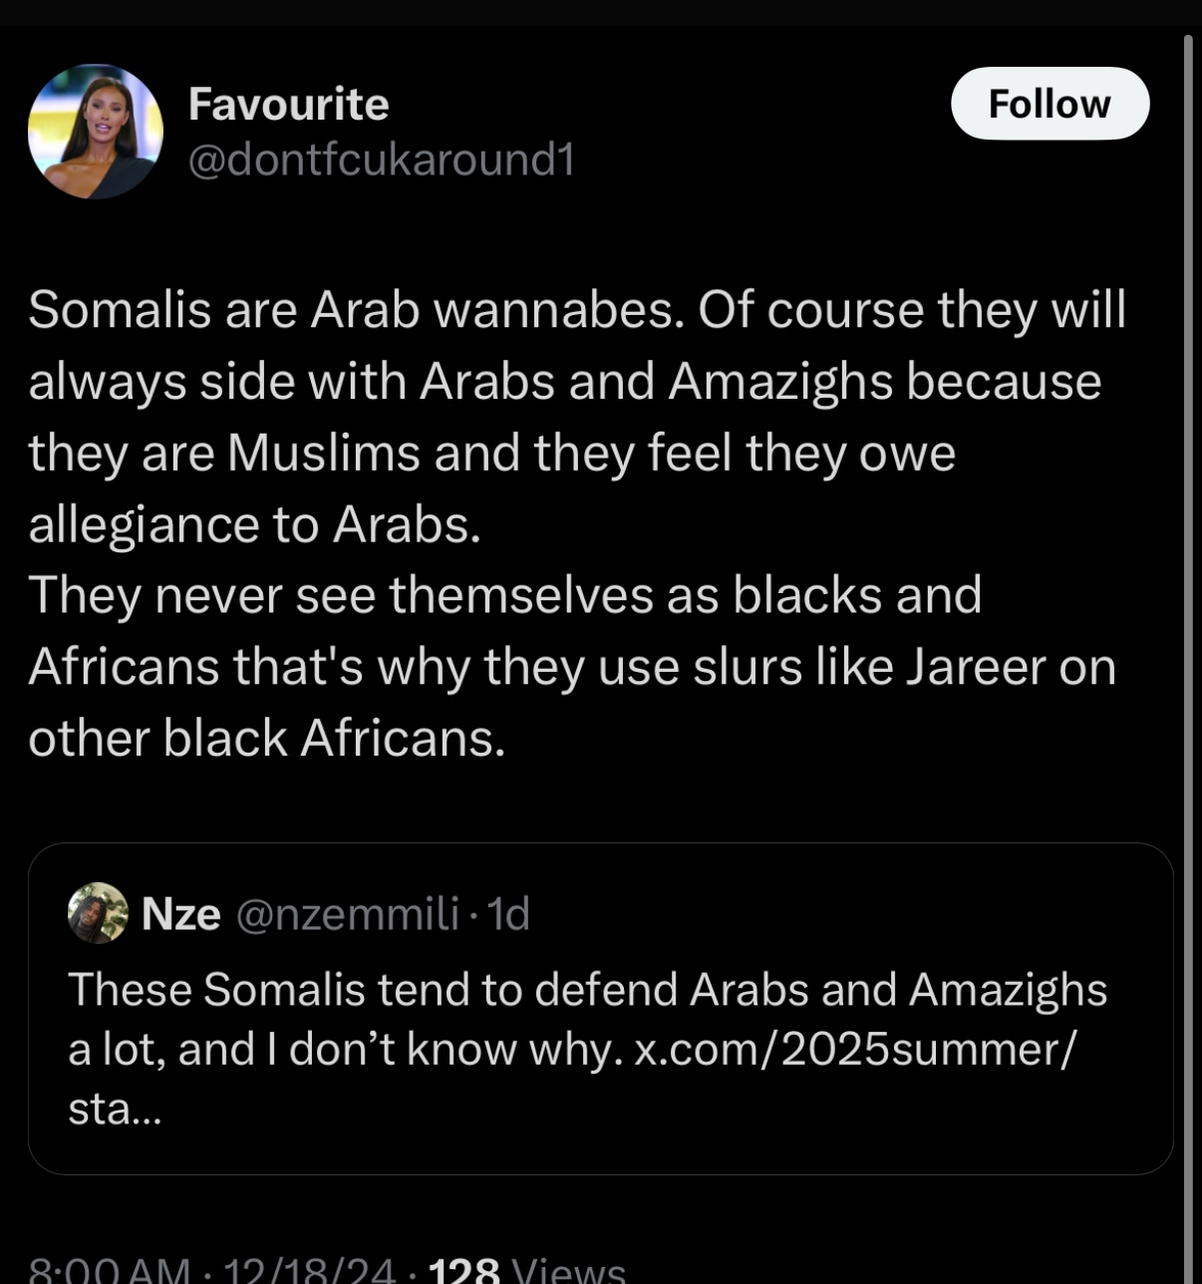Click the paragraph mentioning Jareer
The image size is (1202, 1284).
pyautogui.click(x=571, y=666)
